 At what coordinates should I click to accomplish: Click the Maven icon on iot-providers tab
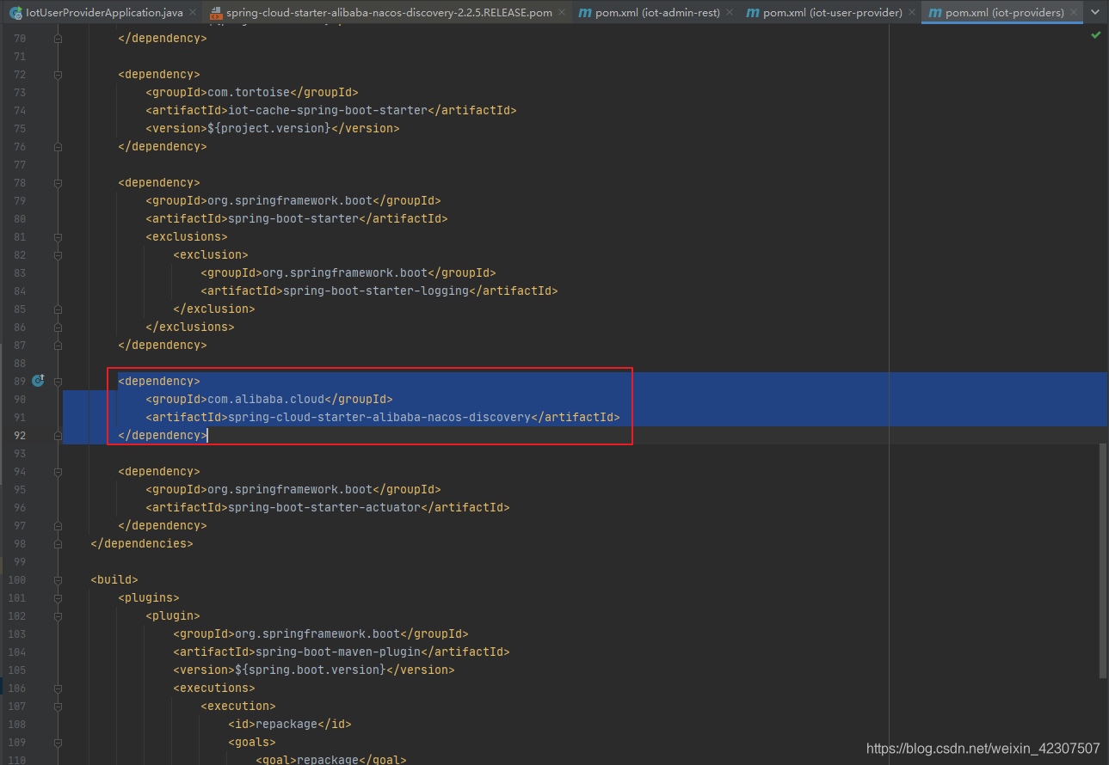click(934, 13)
